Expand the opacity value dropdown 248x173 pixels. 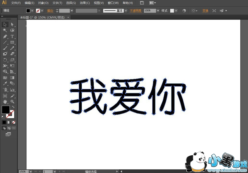click(158, 10)
